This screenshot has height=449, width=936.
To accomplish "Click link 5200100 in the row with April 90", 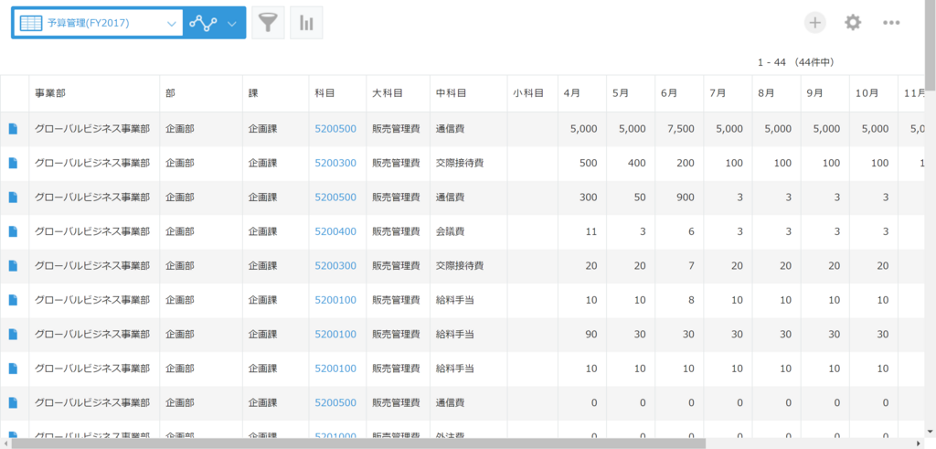I will tap(335, 335).
